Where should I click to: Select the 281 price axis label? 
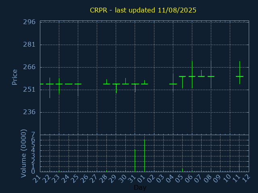[29, 45]
